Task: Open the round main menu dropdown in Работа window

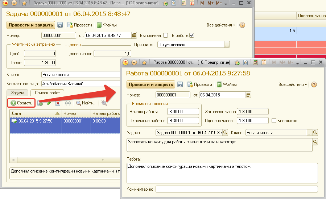Action: (x=134, y=62)
